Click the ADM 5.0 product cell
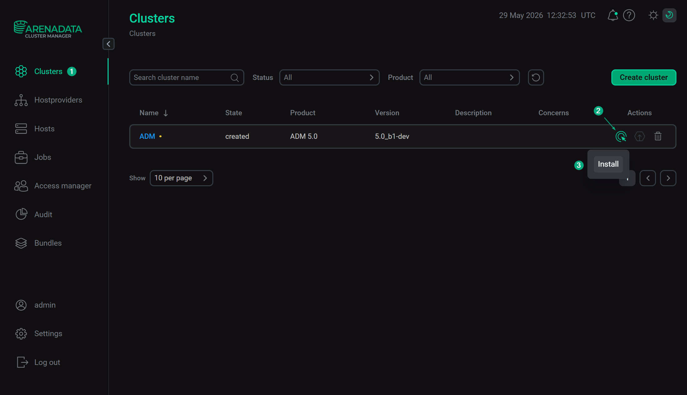This screenshot has height=395, width=687. click(x=304, y=136)
